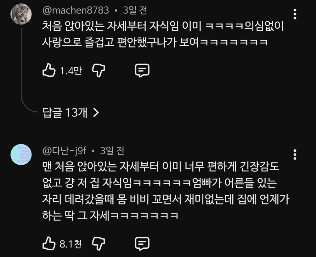Viewport: 316px width, 257px height.
Task: Open more options for @다난-j9f comment
Action: pyautogui.click(x=295, y=155)
